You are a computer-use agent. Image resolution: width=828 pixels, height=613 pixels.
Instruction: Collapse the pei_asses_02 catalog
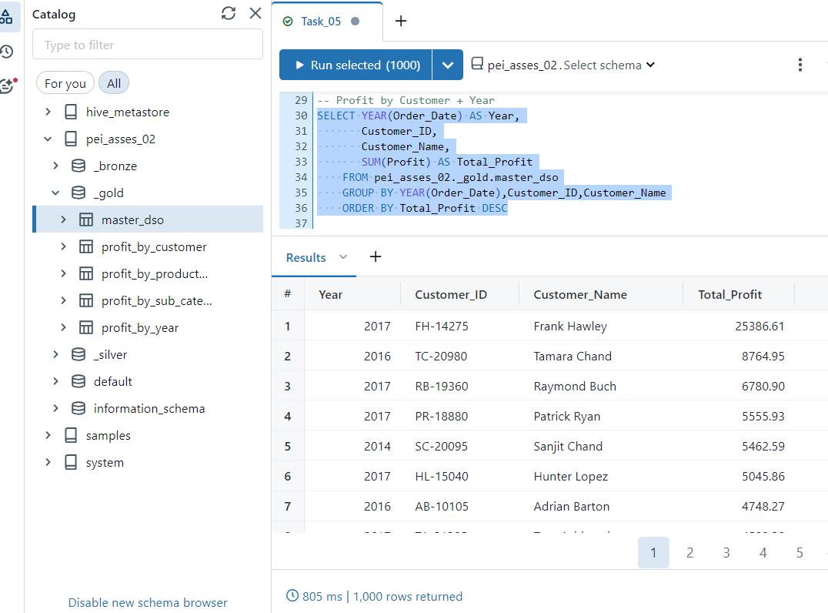pyautogui.click(x=48, y=139)
